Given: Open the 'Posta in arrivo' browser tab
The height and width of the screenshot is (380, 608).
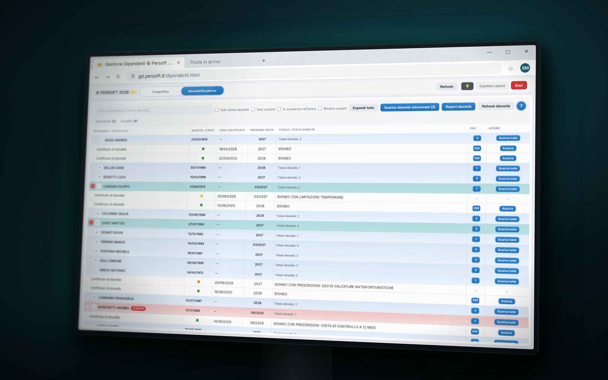Looking at the screenshot, I should pos(205,62).
